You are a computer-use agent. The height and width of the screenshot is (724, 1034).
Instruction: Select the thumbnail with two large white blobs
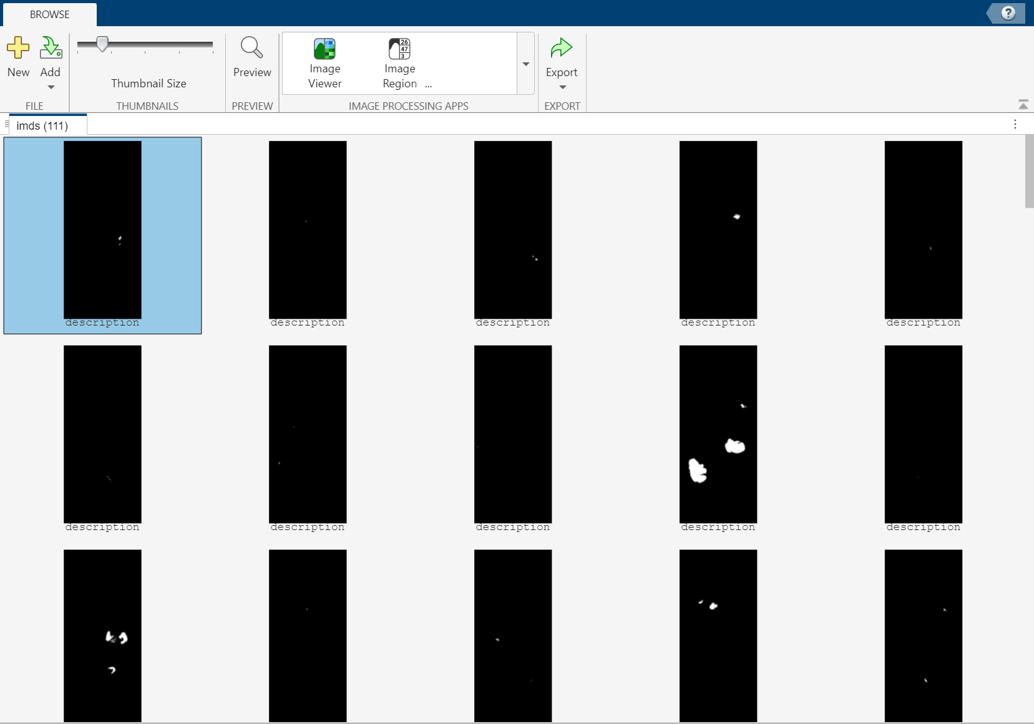[x=718, y=434]
